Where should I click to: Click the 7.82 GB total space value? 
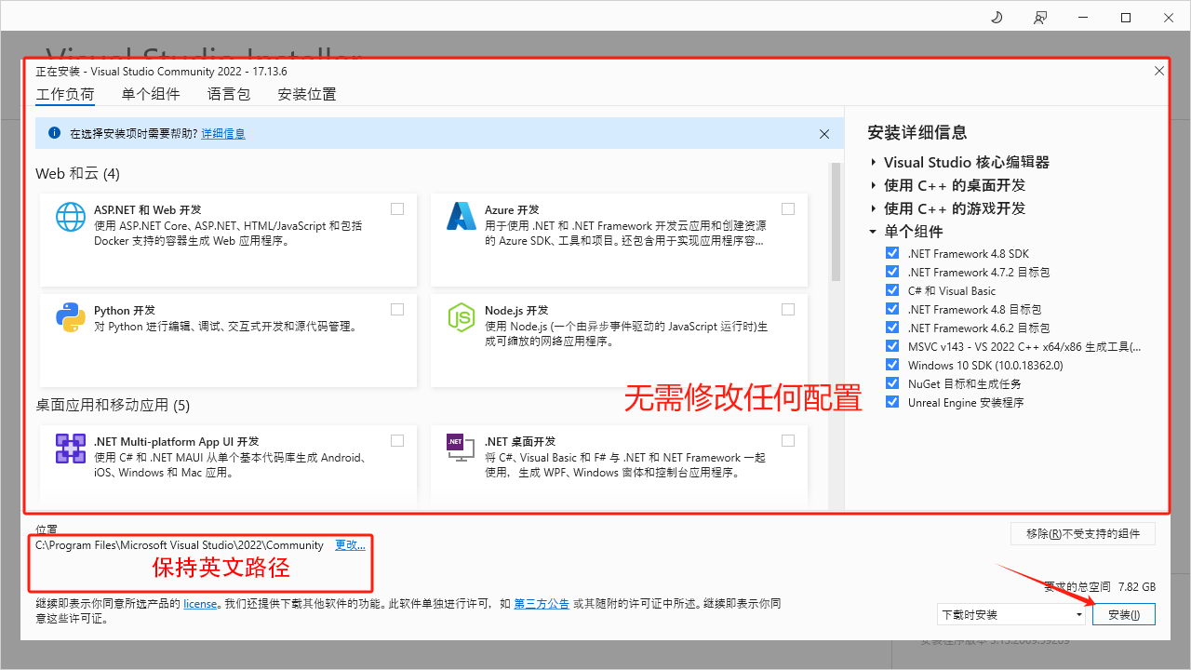(x=1137, y=587)
